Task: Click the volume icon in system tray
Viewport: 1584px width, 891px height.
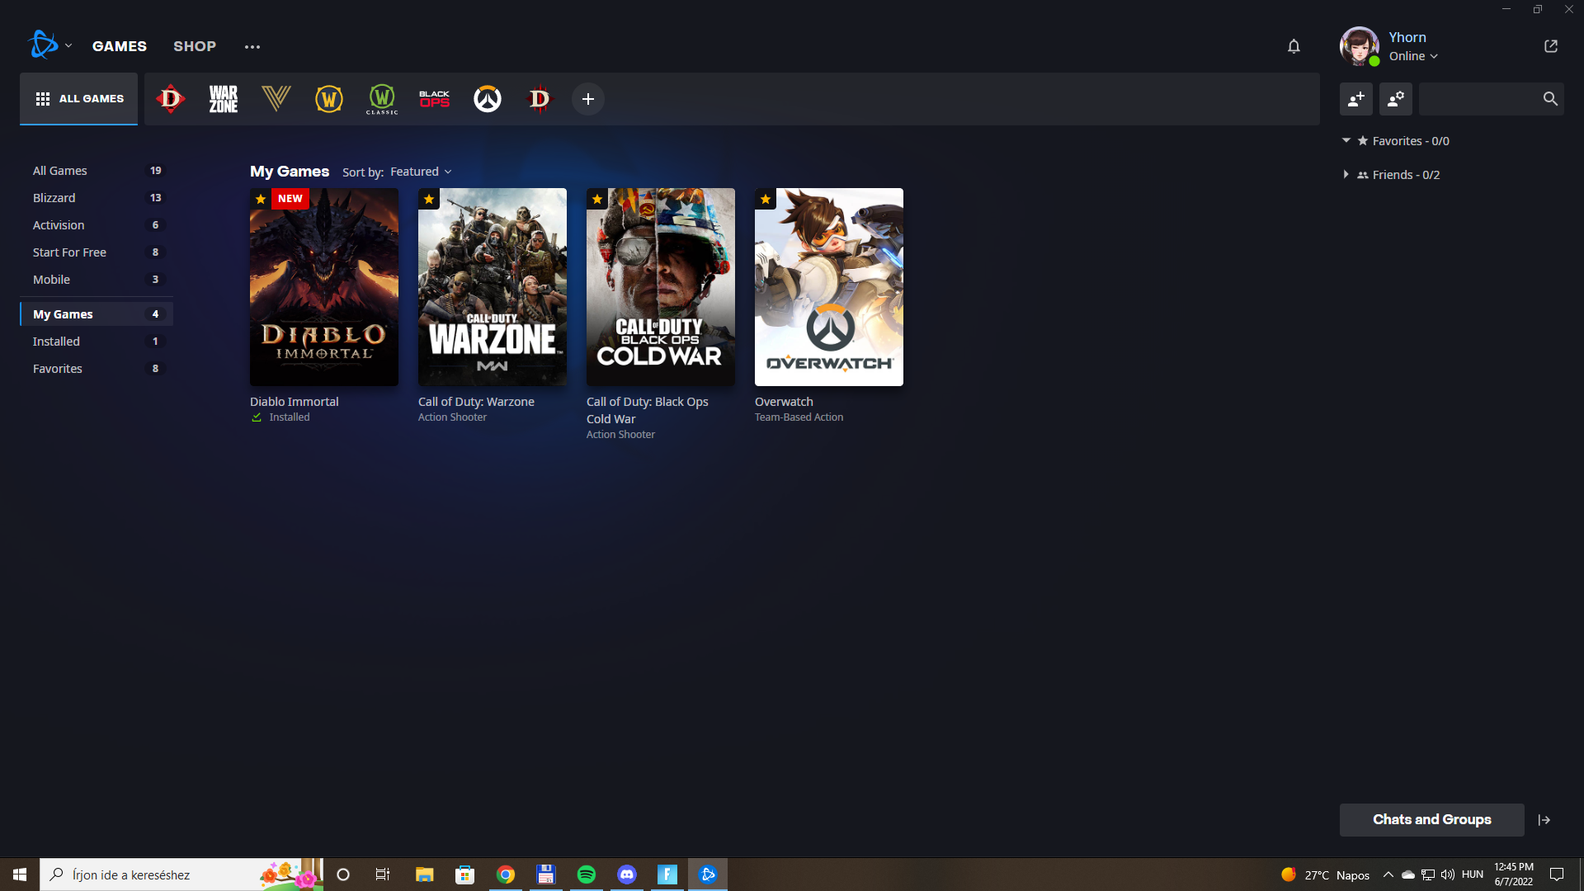Action: point(1448,874)
